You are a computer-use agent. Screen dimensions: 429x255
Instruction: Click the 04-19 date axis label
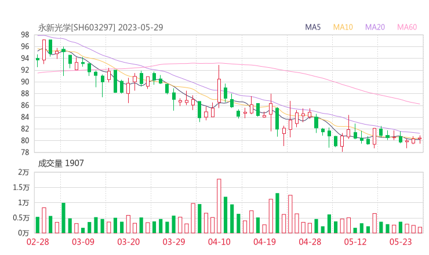tap(264, 242)
